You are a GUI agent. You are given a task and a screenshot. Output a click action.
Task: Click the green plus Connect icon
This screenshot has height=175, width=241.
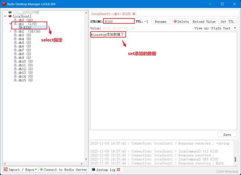point(41,169)
